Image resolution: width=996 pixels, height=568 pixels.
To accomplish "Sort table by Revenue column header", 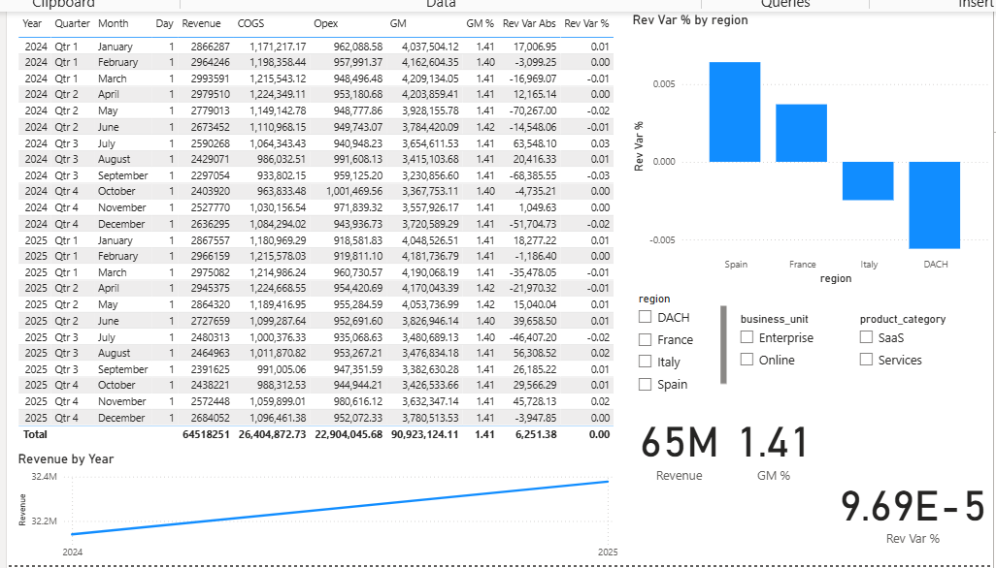I will coord(201,23).
